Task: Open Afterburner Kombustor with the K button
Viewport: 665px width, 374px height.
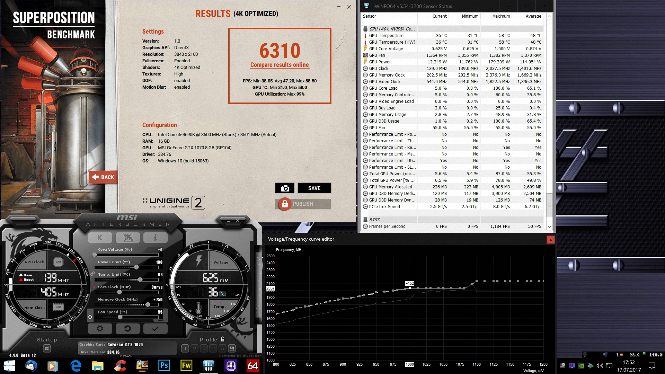Action: pyautogui.click(x=100, y=238)
